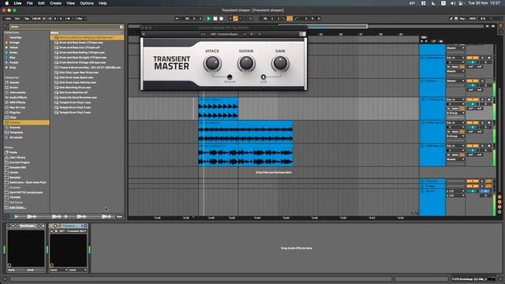Select Favorites collection in browser
This screenshot has width=505, height=284.
click(16, 37)
